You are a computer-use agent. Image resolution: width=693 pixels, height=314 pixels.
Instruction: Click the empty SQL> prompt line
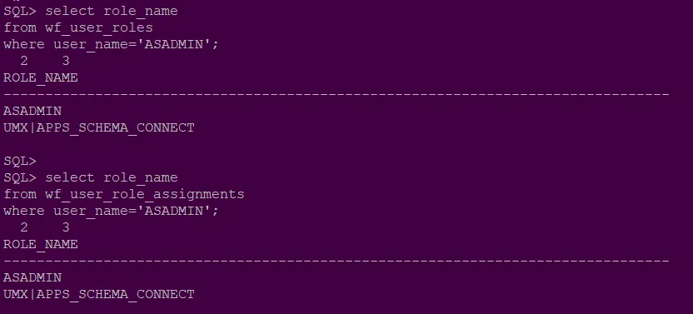(20, 161)
